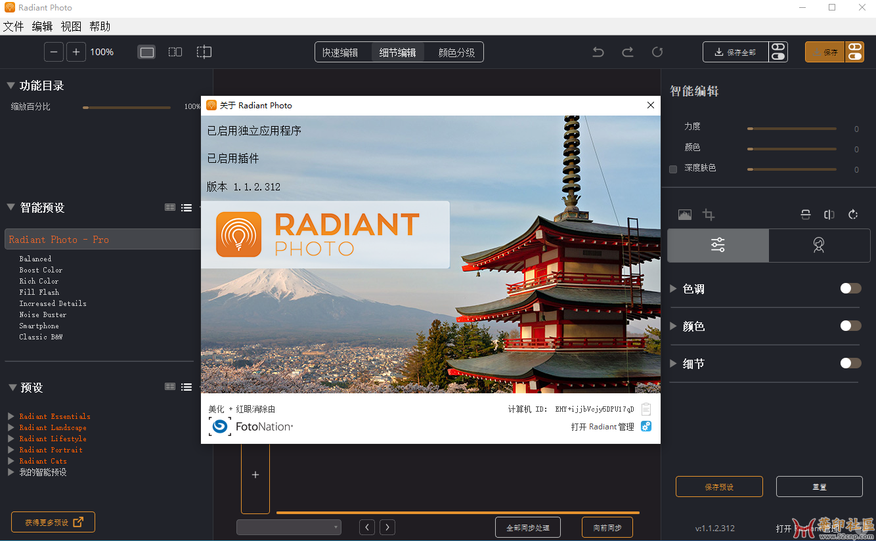Click 保存预设 button

719,487
